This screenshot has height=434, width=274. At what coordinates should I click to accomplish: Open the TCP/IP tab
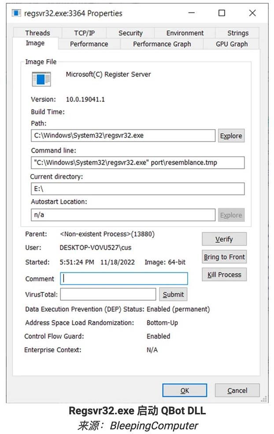pos(84,33)
